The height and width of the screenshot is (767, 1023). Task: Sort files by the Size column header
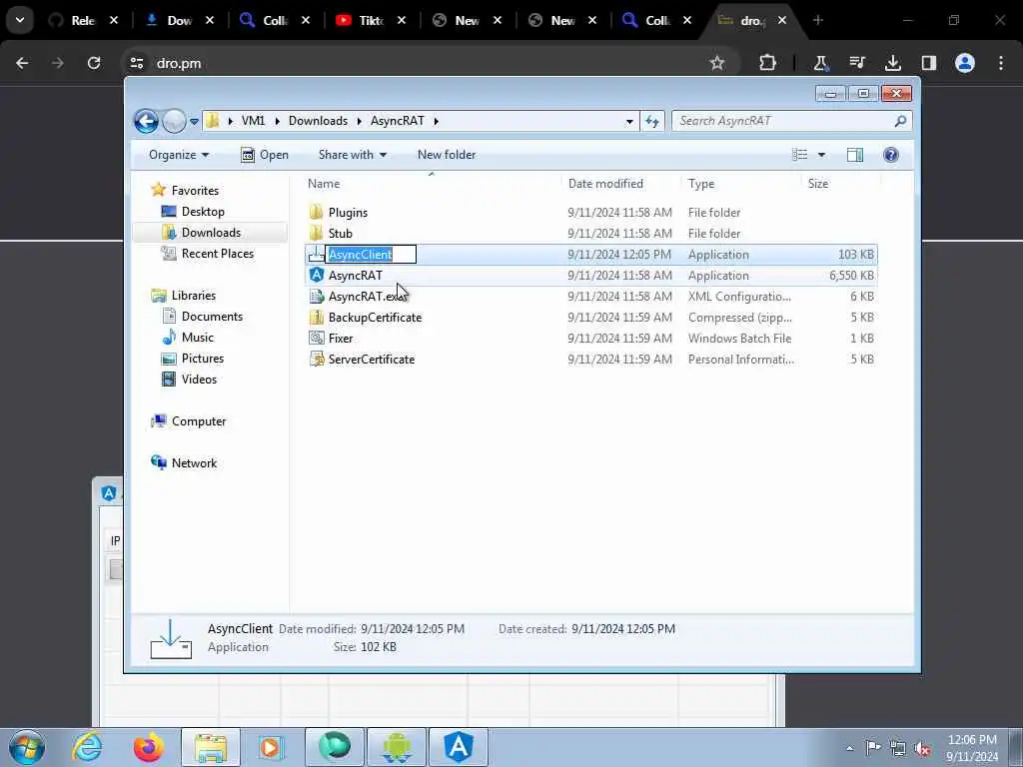[839, 184]
